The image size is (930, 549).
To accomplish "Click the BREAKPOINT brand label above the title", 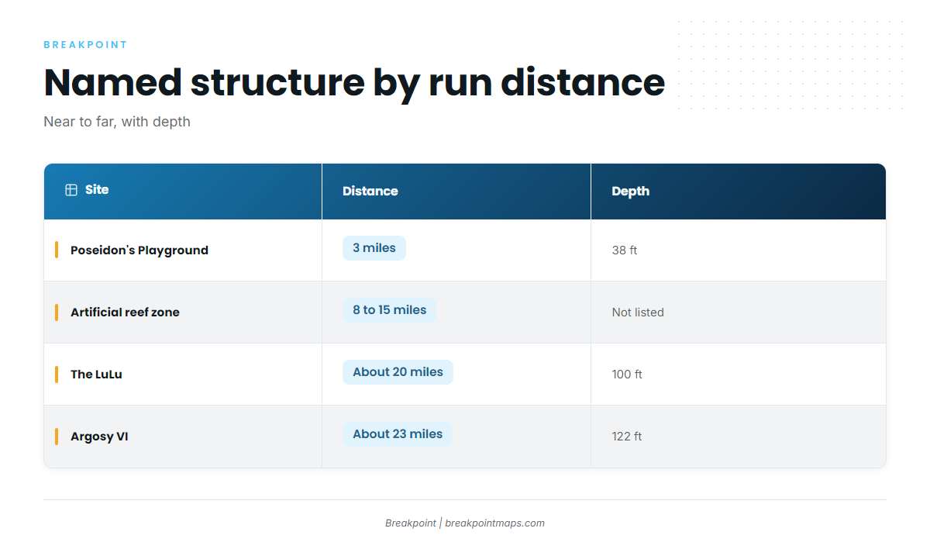I will [x=85, y=45].
